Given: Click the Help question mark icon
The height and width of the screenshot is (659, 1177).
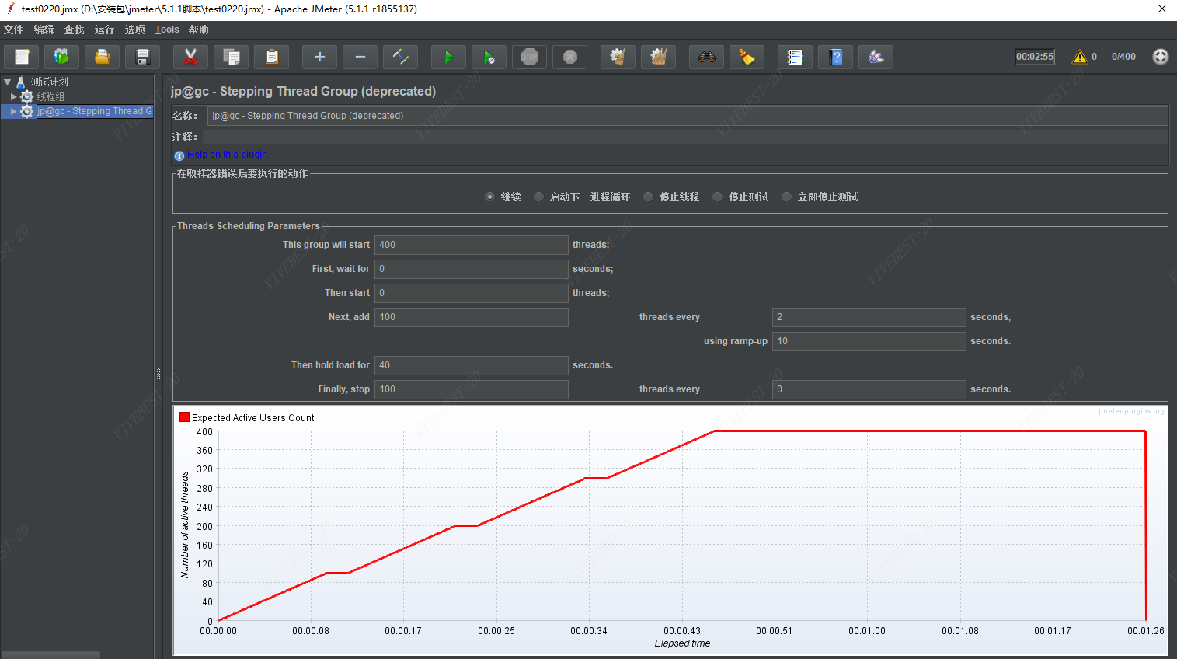Looking at the screenshot, I should tap(835, 57).
